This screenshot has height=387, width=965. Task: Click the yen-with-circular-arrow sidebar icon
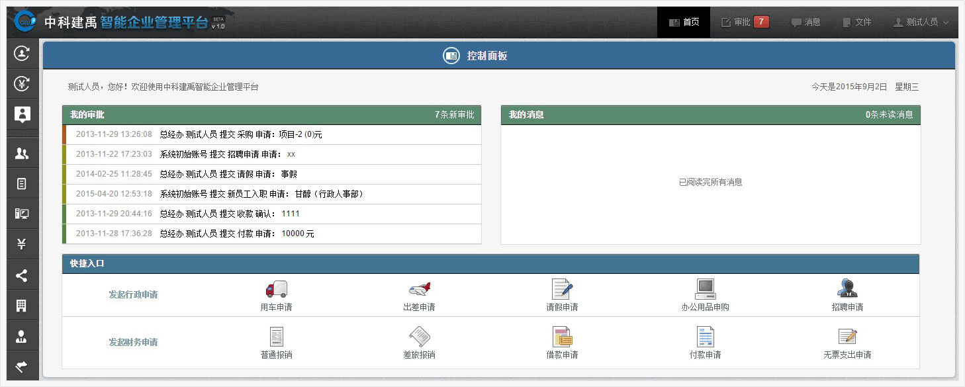22,83
